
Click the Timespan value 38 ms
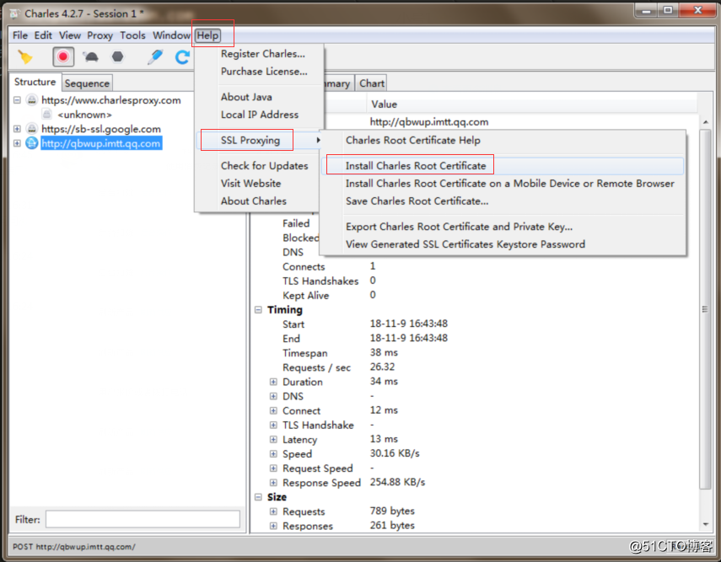click(x=384, y=352)
